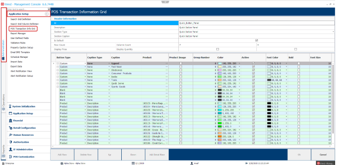This screenshot has height=165, width=339.
Task: Click the System Initialization icon
Action: (10, 106)
